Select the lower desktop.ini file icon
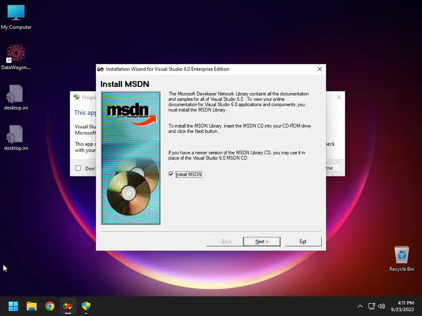 (16, 138)
